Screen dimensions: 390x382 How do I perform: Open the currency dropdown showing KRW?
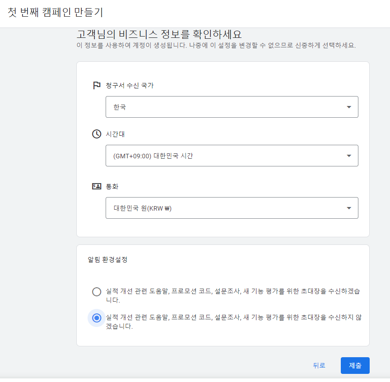[x=232, y=207]
